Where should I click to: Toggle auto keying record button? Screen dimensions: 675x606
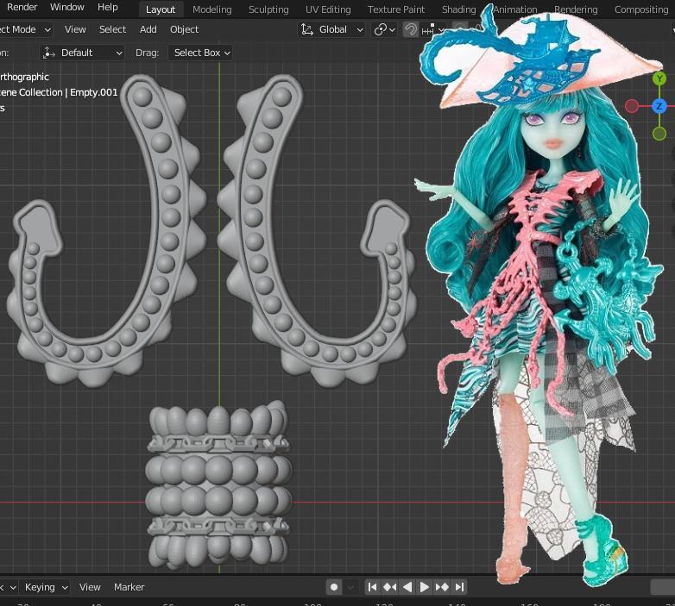(x=334, y=587)
